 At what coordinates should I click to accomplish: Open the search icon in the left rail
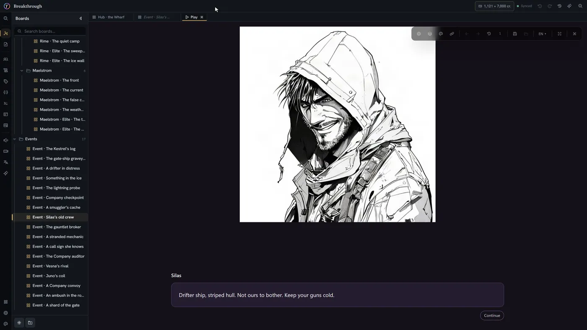[x=5, y=18]
